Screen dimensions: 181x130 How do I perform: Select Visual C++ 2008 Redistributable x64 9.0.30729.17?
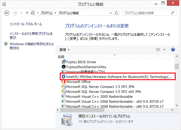[115, 102]
